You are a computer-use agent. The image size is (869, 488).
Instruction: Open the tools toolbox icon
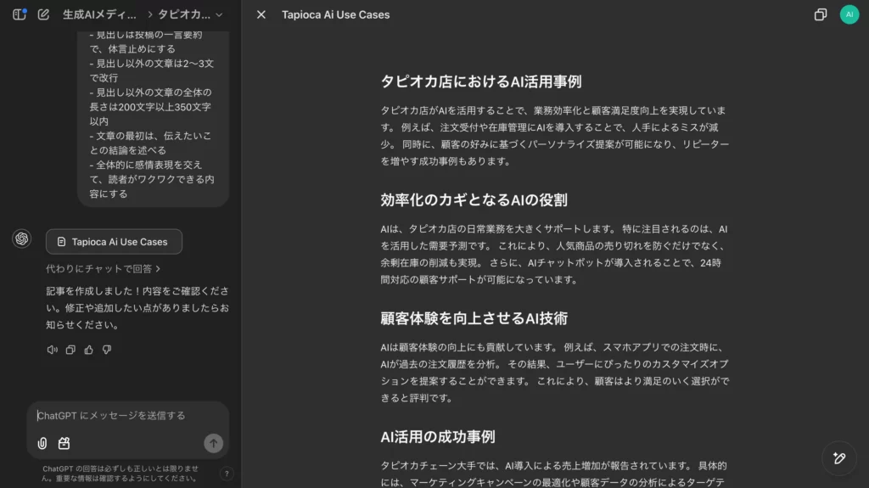[64, 443]
